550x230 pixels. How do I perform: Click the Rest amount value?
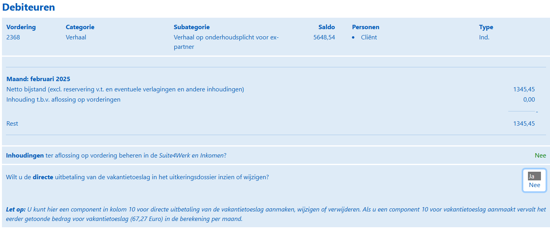[524, 124]
